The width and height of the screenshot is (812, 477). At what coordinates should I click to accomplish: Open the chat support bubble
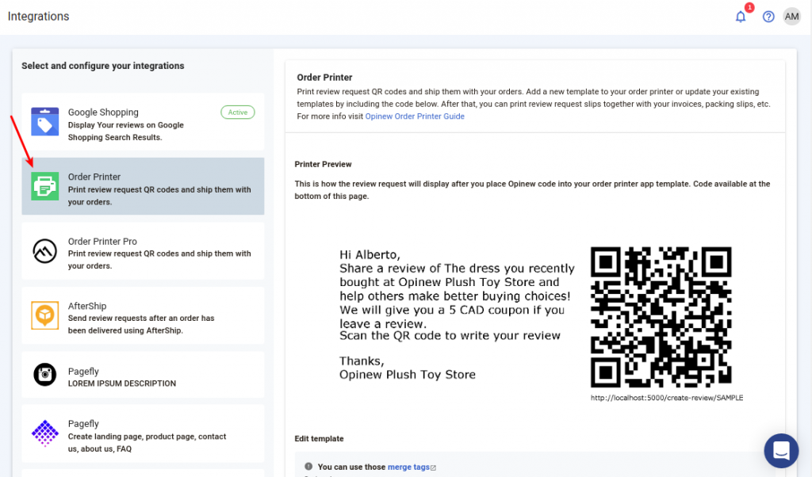coord(781,451)
